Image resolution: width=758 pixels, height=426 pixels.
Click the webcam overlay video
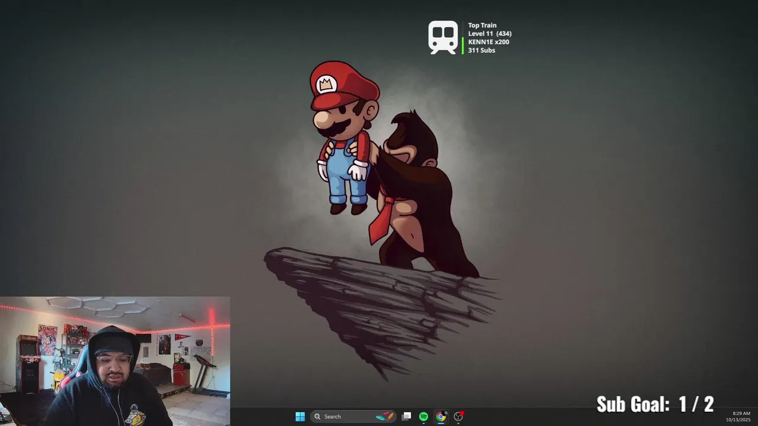tap(115, 361)
